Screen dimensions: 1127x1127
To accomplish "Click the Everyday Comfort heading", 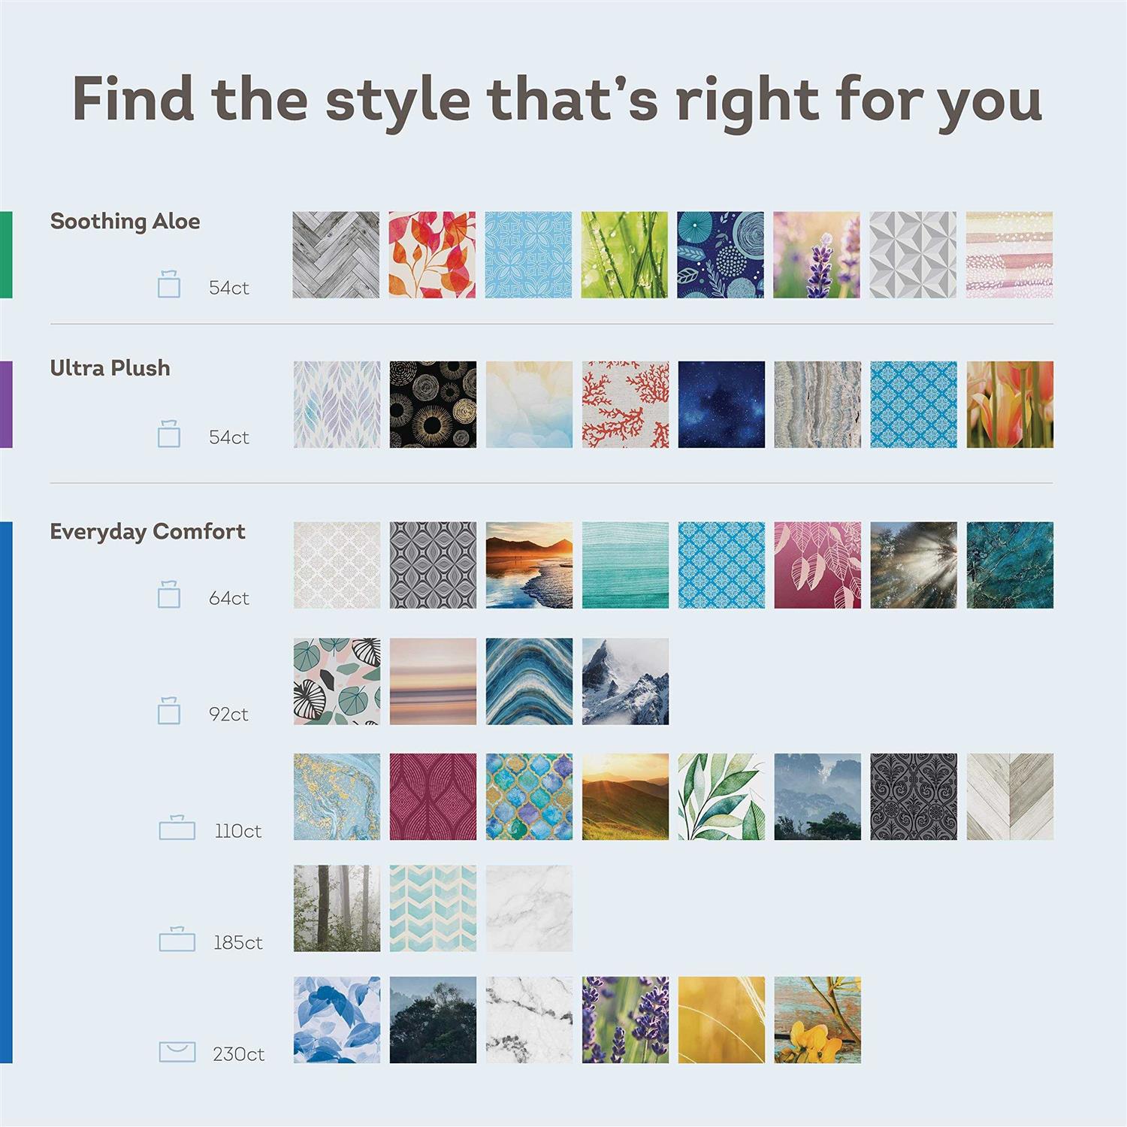I will [147, 532].
